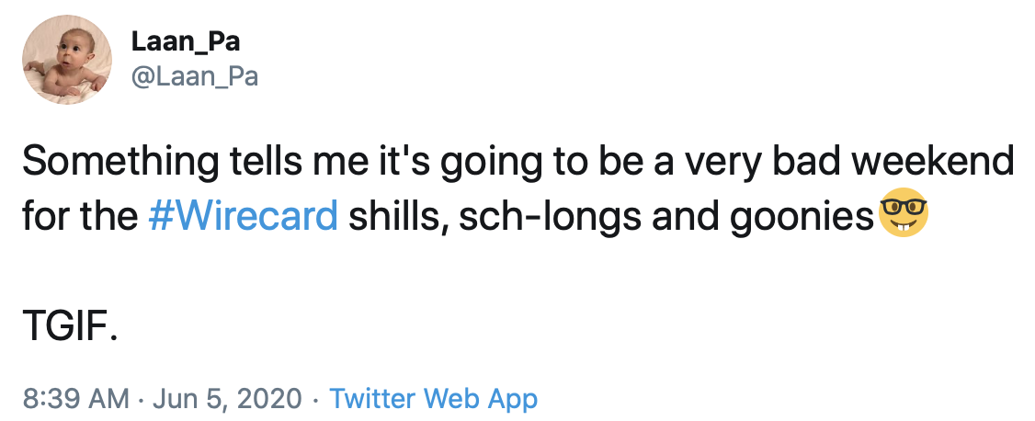Click the TGIF. text line
The height and width of the screenshot is (421, 1035).
coord(70,328)
